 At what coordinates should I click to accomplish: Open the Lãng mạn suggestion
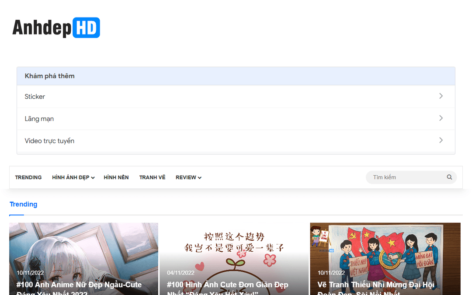coord(236,118)
